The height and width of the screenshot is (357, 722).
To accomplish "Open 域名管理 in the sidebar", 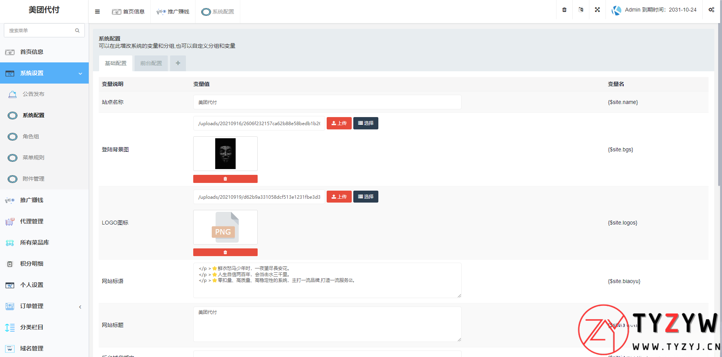I will coord(32,349).
